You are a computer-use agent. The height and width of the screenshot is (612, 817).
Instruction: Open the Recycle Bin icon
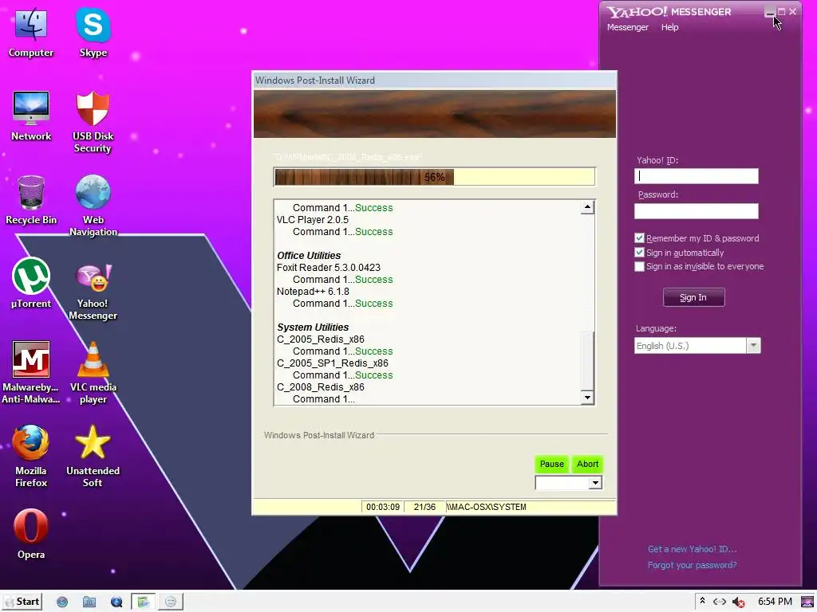[31, 200]
